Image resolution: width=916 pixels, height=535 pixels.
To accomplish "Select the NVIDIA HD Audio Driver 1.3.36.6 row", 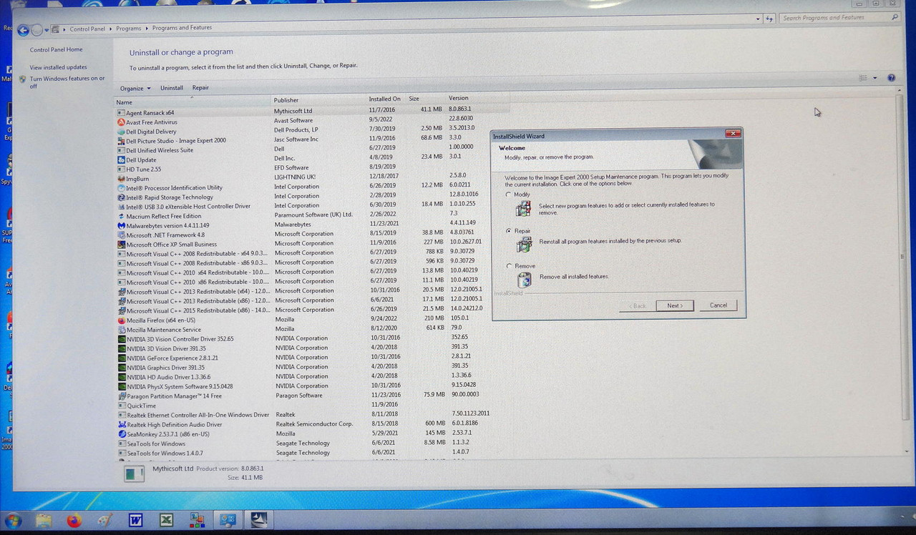I will pyautogui.click(x=313, y=376).
